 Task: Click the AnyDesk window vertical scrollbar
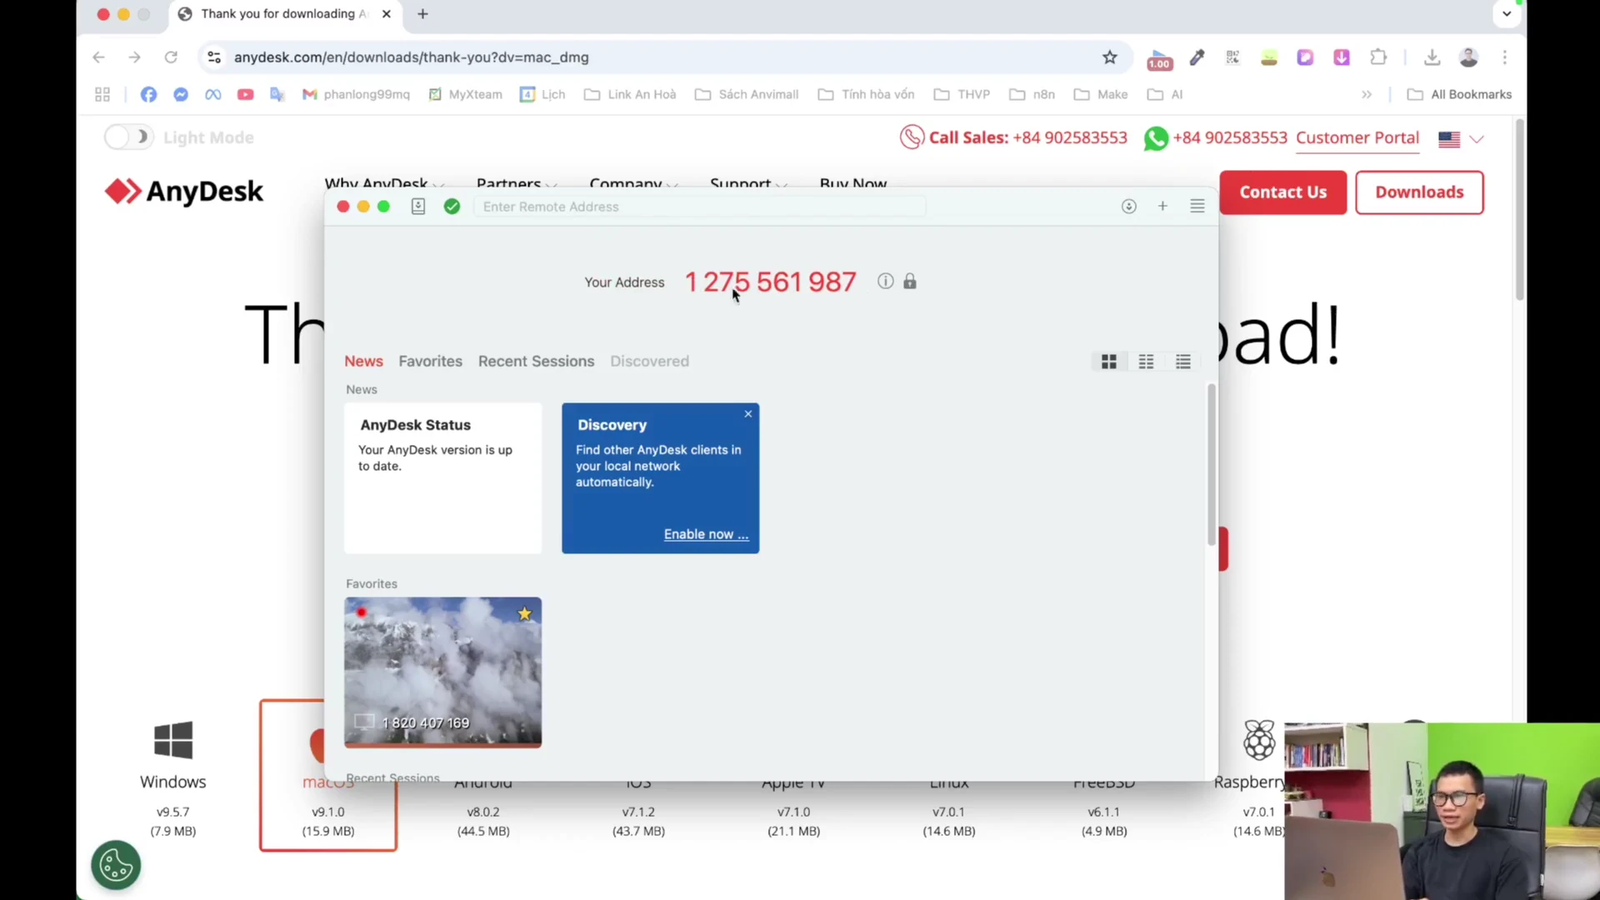point(1211,465)
